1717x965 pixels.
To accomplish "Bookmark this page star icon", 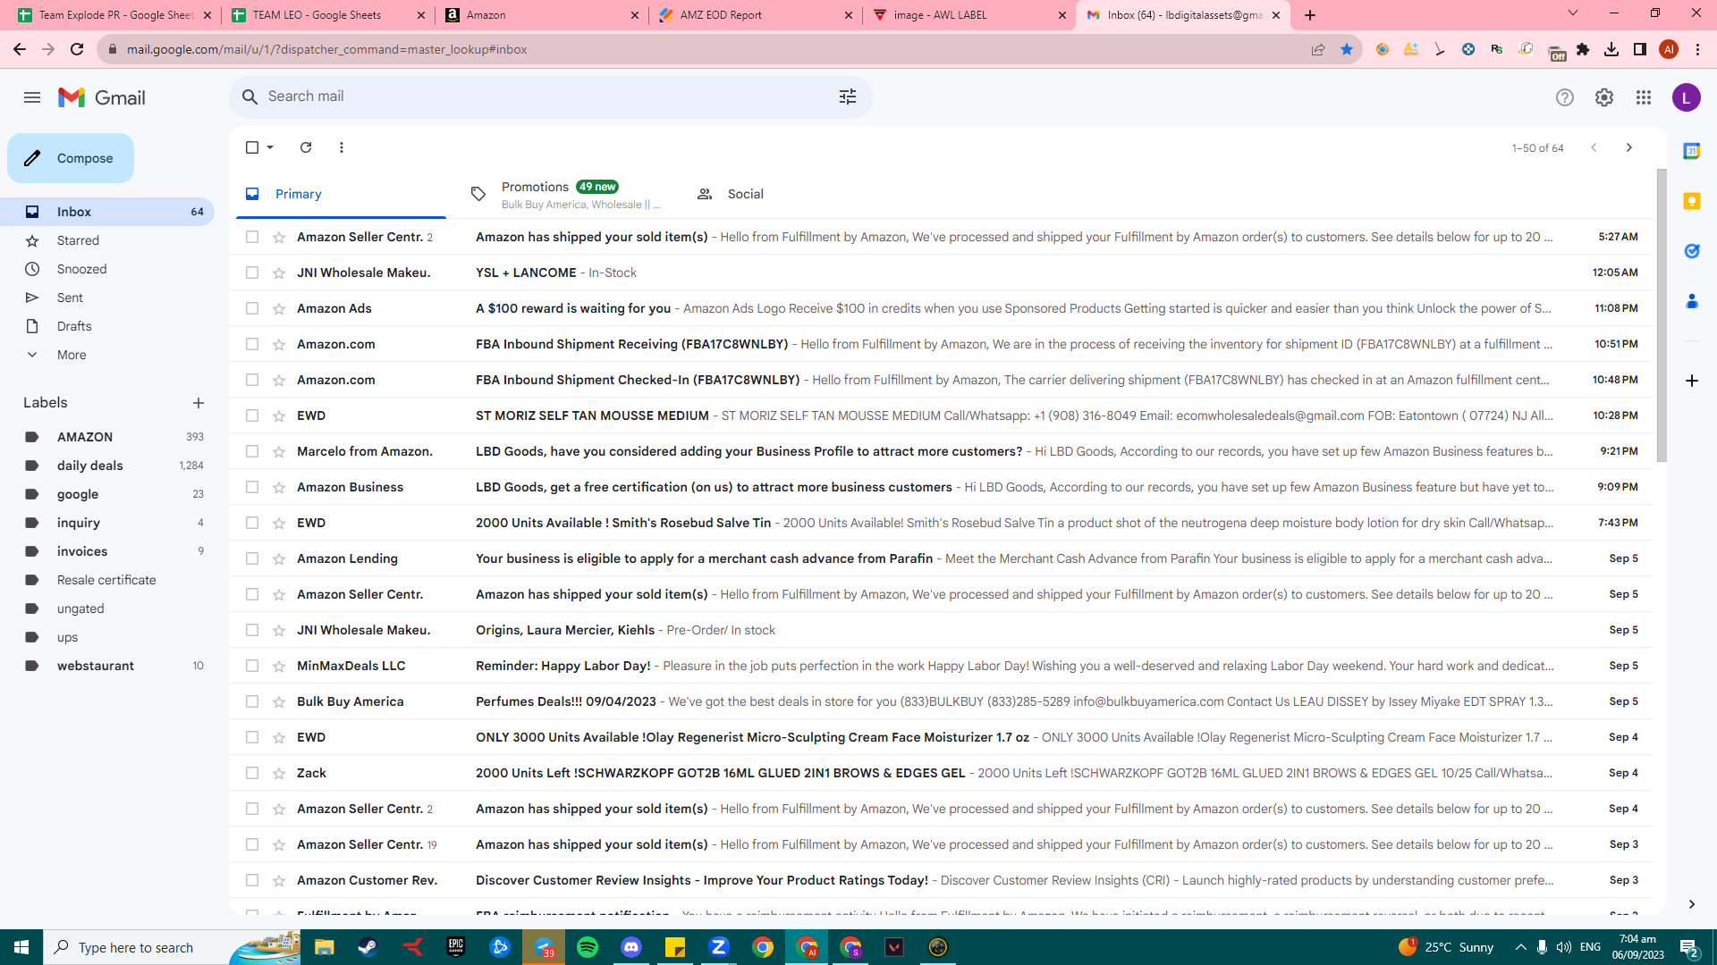I will 1346,49.
